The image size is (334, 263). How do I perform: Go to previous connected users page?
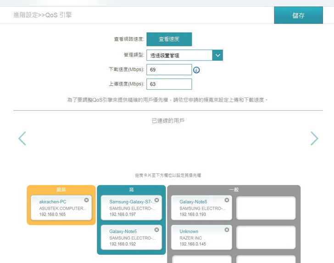(22, 138)
